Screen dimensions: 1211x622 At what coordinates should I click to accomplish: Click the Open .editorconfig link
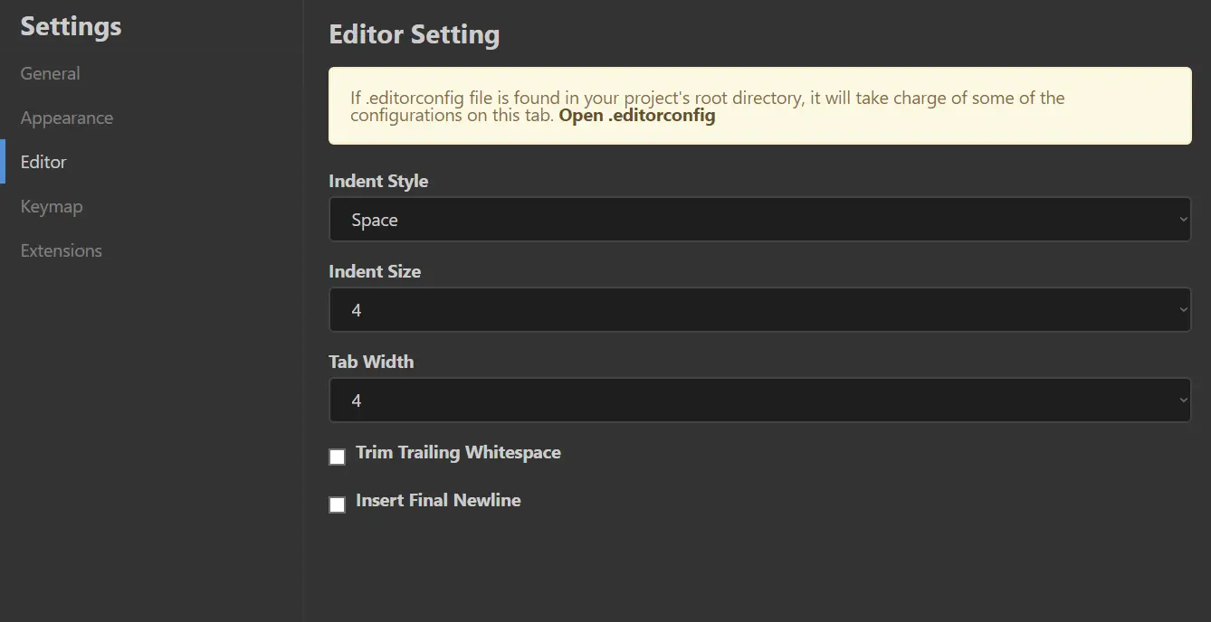[637, 116]
